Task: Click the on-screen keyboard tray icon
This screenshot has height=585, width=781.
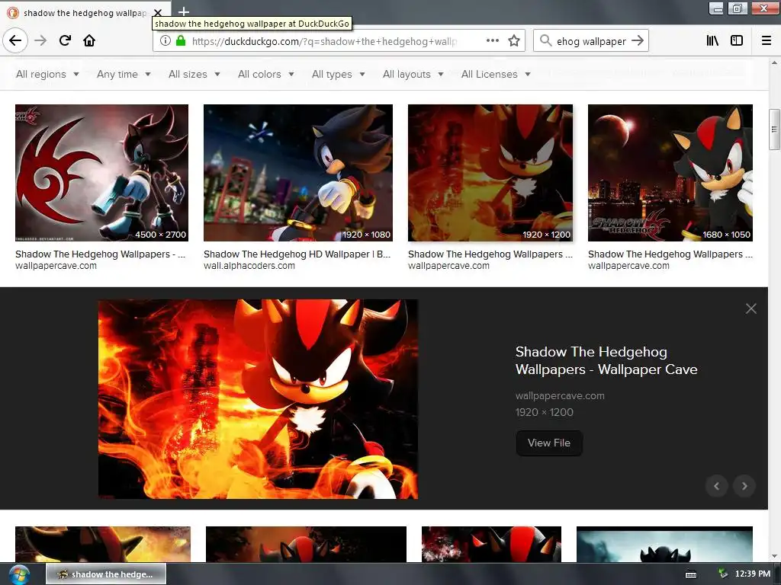Action: tap(691, 574)
